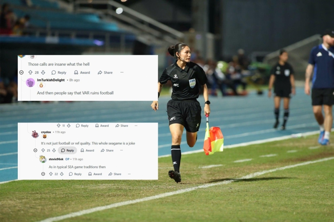The image size is (334, 222).
Task: Collapse stevie96xk's reply thread
Action: coord(43,174)
